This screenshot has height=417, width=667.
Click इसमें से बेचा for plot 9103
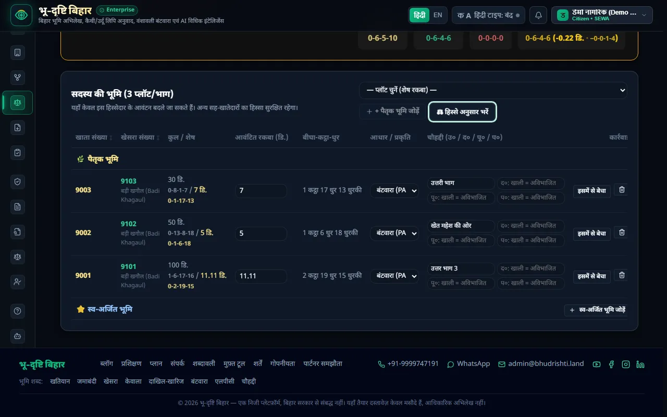[592, 191]
